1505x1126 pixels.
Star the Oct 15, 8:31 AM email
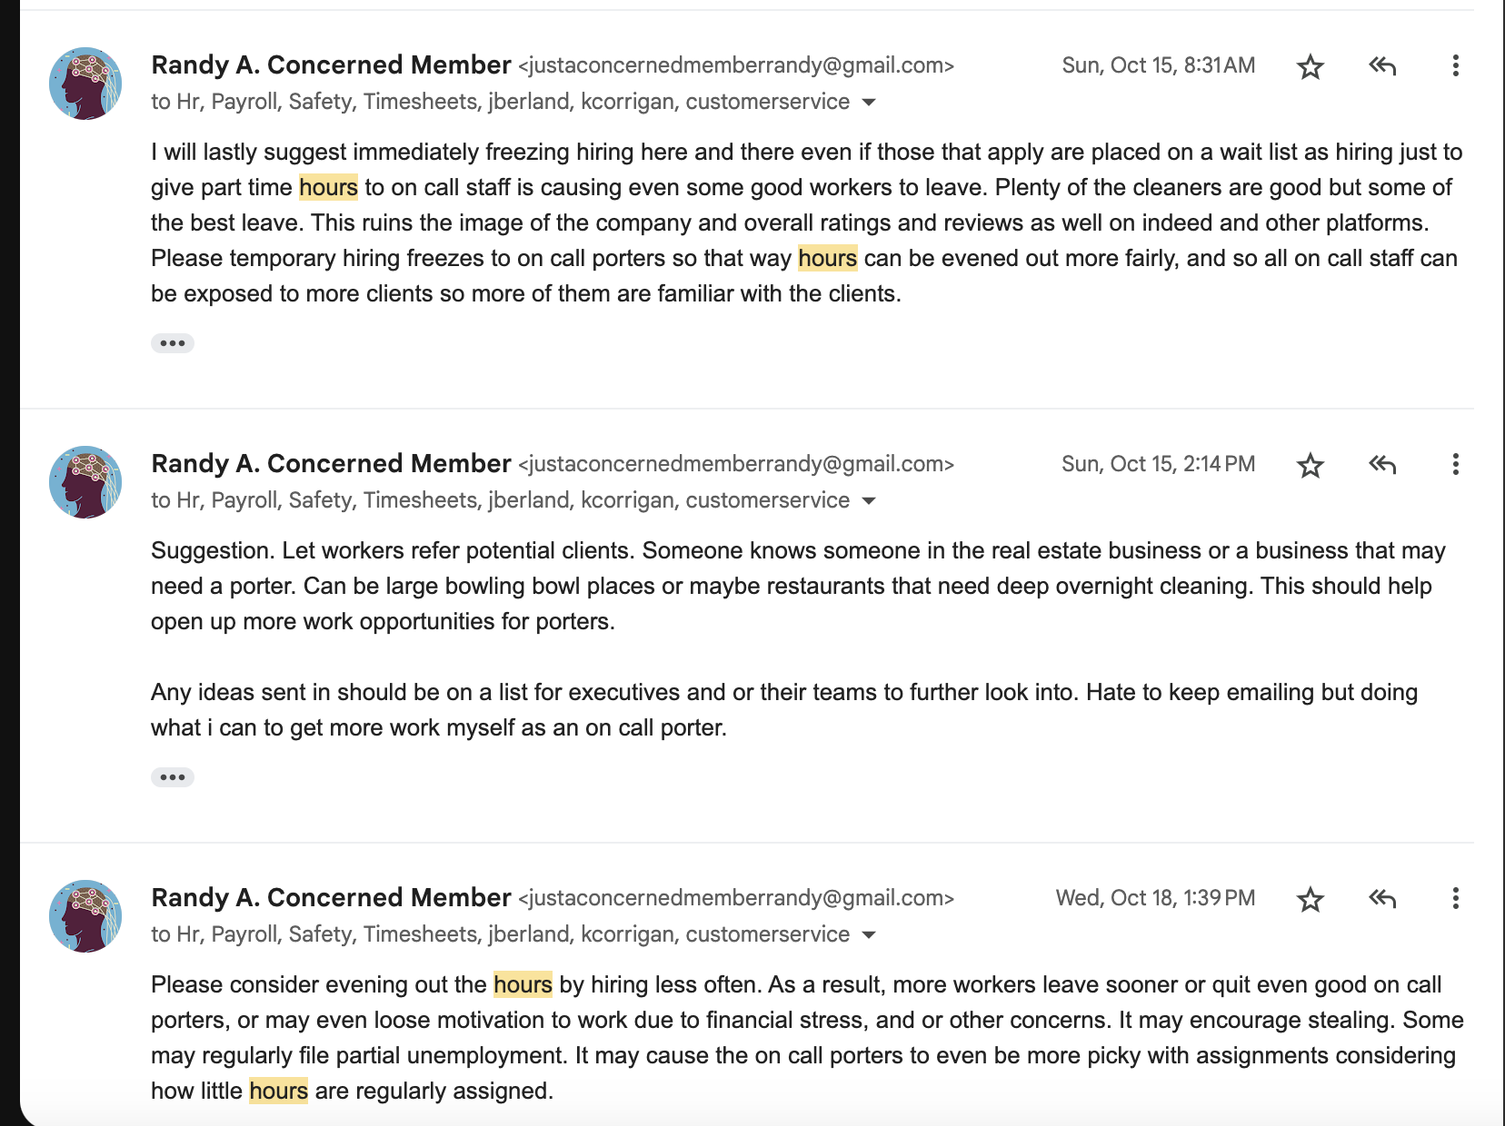[x=1310, y=66]
